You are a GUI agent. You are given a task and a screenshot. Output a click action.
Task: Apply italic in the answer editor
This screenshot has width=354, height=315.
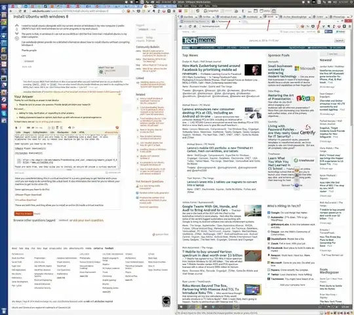pos(20,128)
